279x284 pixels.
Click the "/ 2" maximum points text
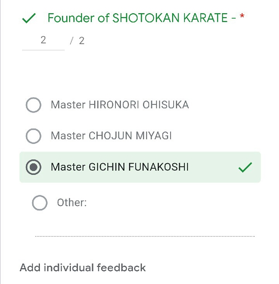(x=77, y=41)
